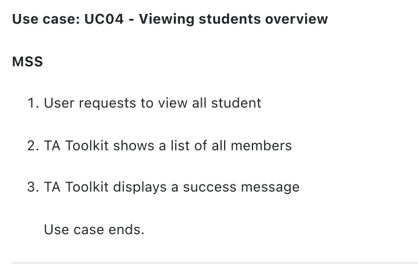Click the word "members" in step 2
The width and height of the screenshot is (418, 277).
coord(261,146)
